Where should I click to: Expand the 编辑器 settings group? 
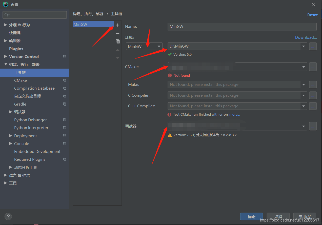click(6, 41)
